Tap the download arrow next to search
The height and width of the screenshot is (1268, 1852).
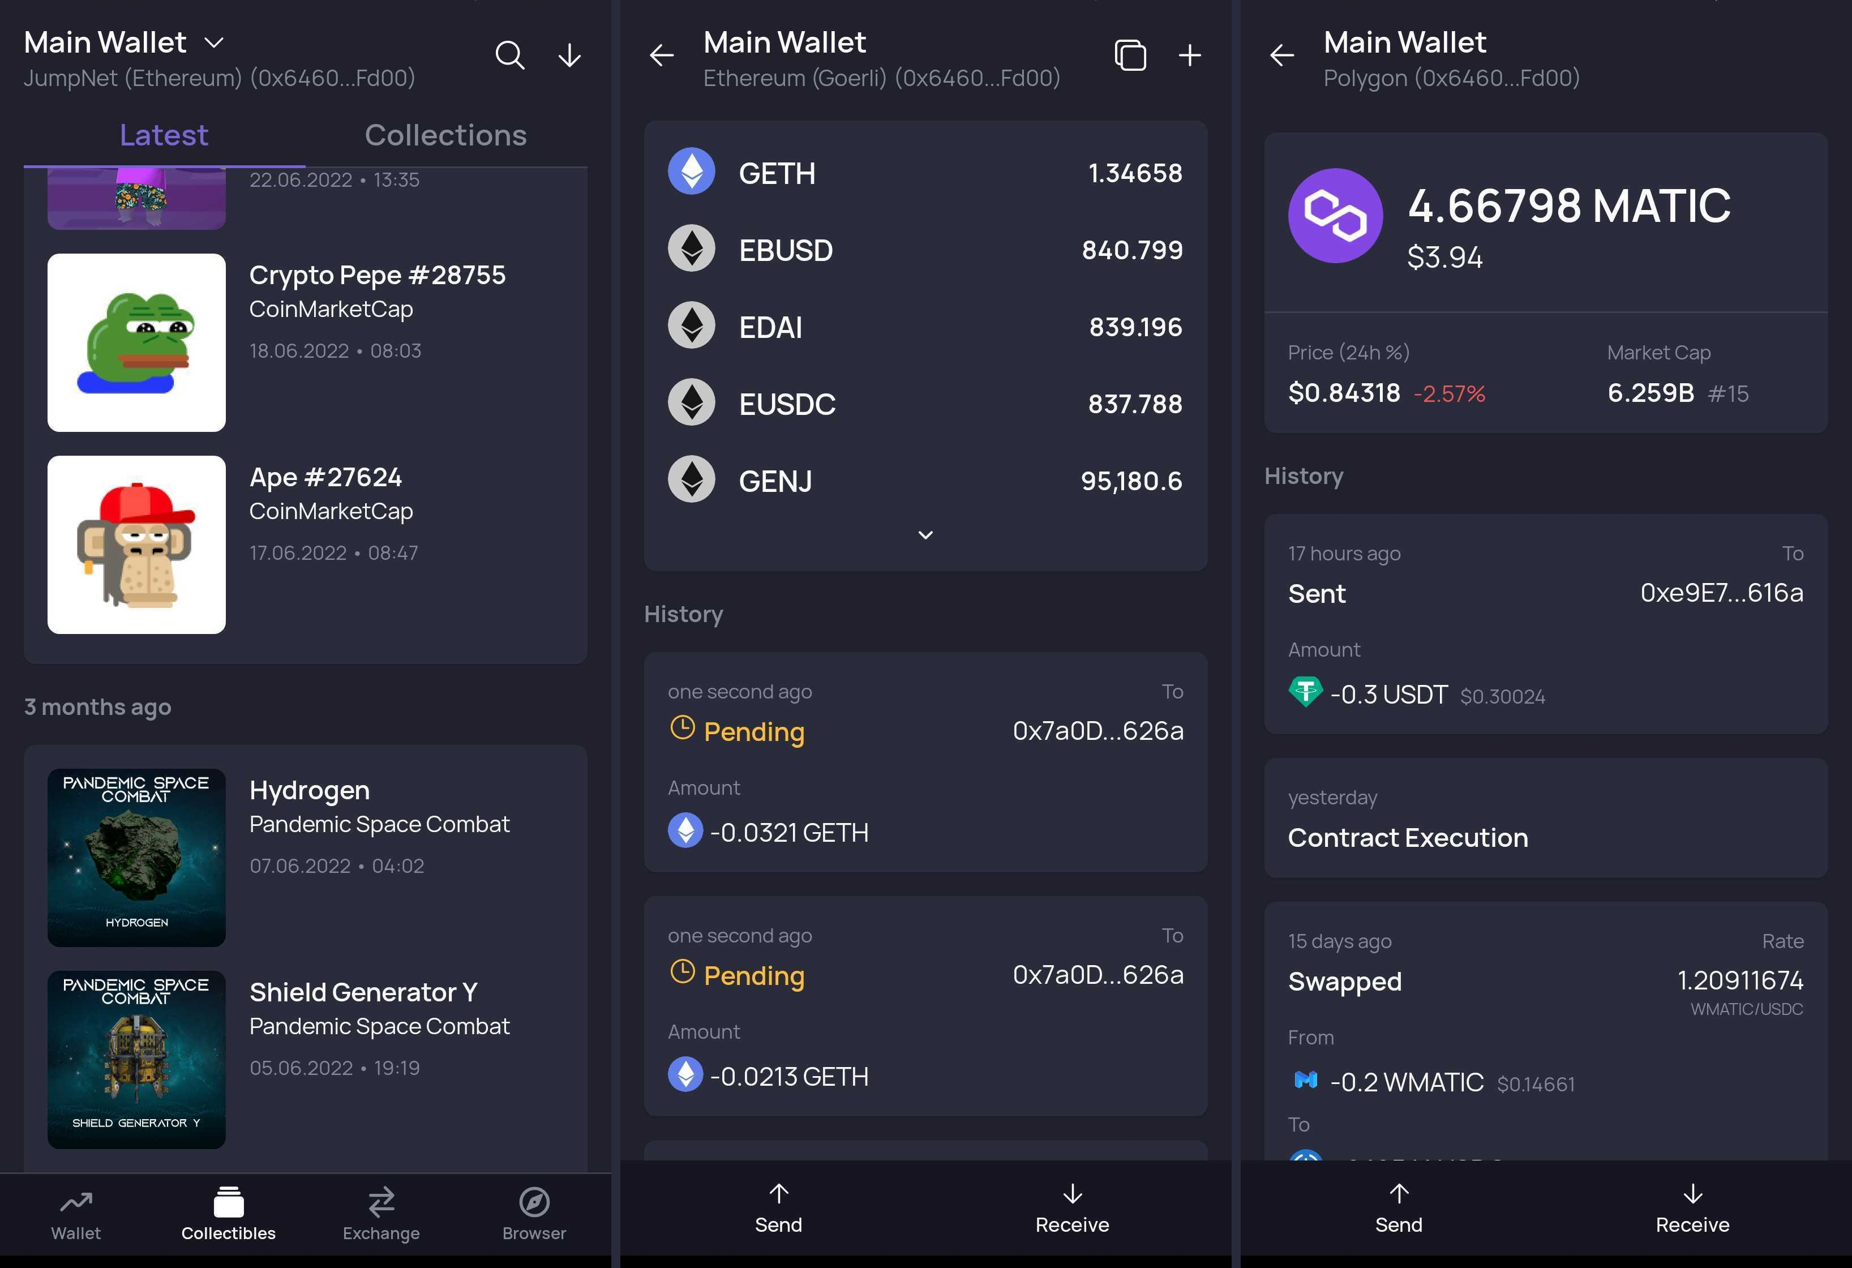coord(569,55)
